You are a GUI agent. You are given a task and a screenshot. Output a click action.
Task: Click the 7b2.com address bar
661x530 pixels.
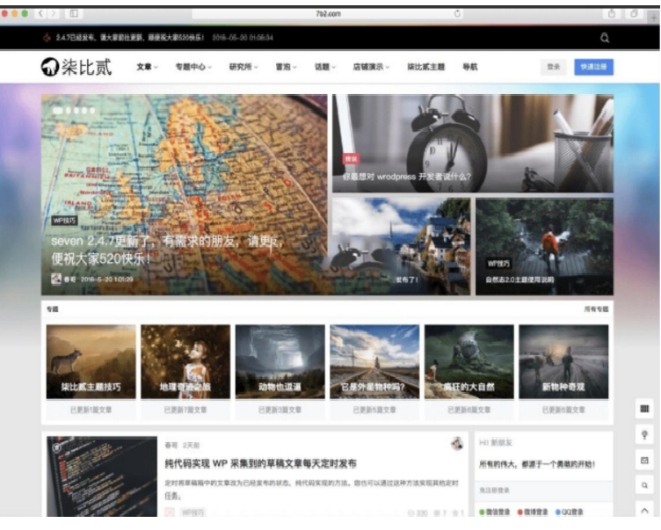(x=328, y=14)
